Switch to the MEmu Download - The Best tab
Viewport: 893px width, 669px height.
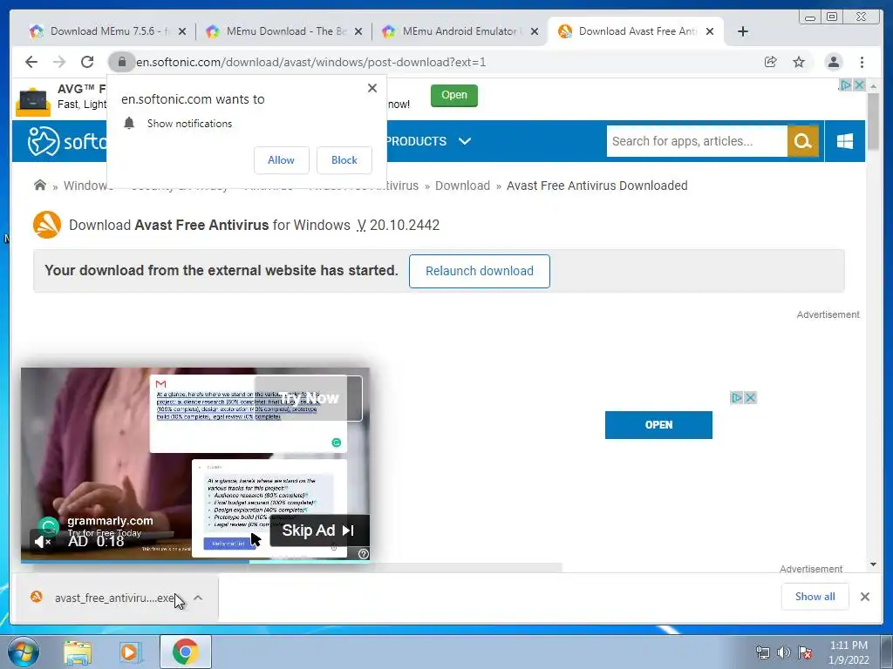pyautogui.click(x=285, y=31)
